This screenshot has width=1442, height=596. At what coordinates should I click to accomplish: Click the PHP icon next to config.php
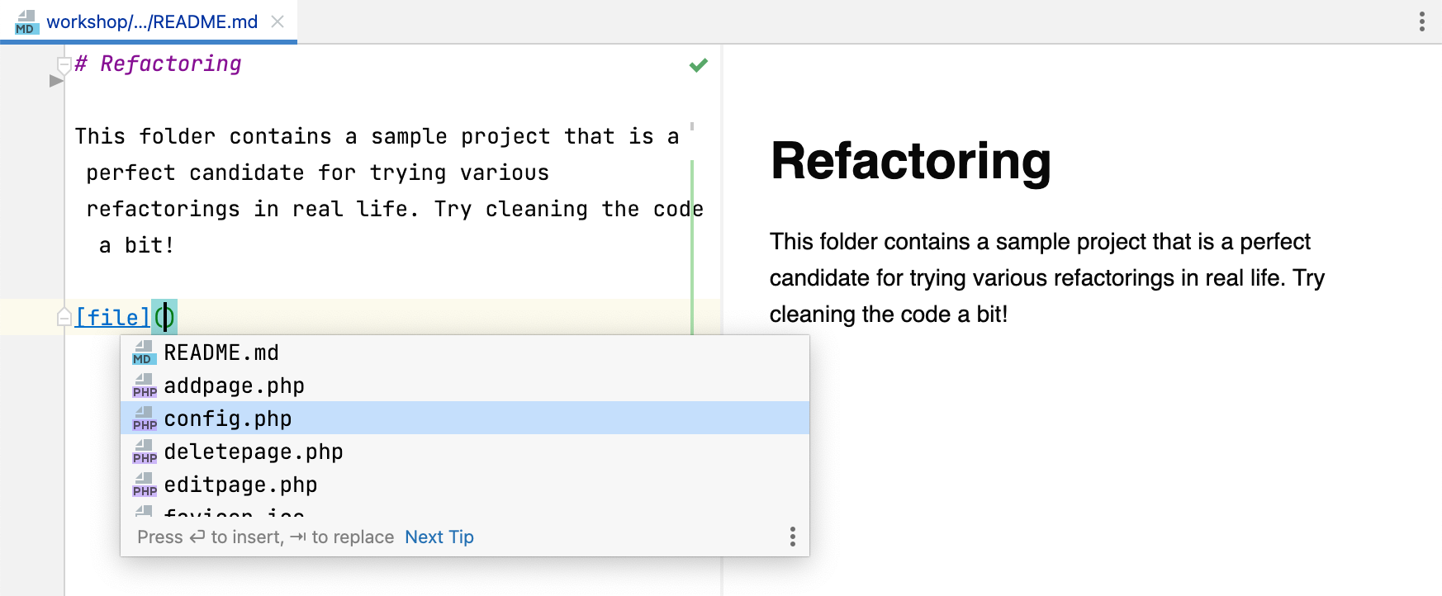(x=144, y=419)
